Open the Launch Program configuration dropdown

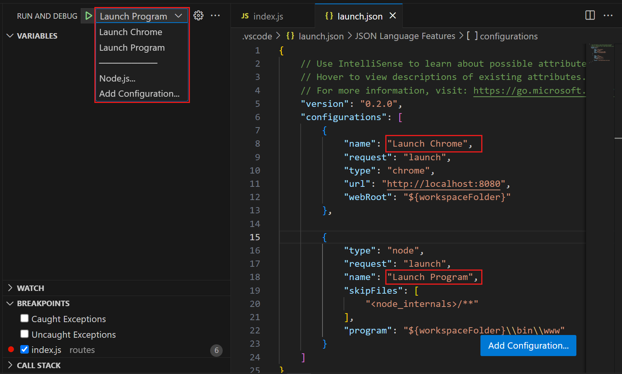141,16
